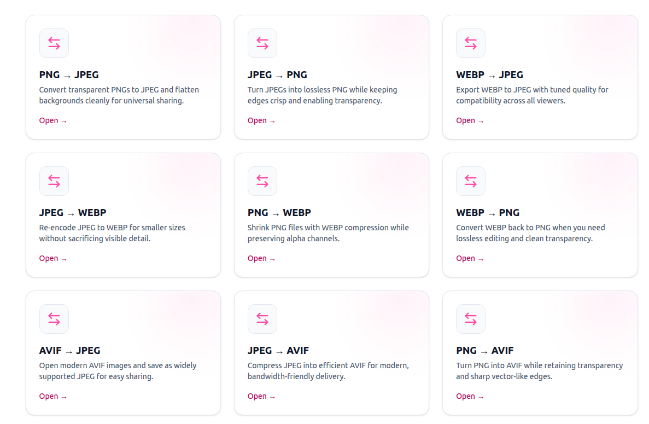Click the swap icon on JPEG → AVIF card
The width and height of the screenshot is (649, 424).
(262, 318)
